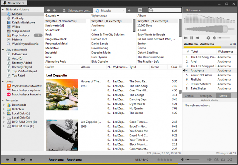Add a new tab with plus
The image size is (238, 165).
click(129, 10)
